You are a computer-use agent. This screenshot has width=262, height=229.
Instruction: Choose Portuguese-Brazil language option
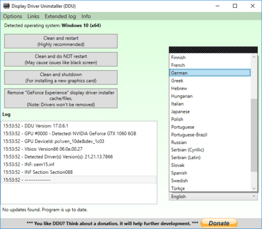point(210,134)
